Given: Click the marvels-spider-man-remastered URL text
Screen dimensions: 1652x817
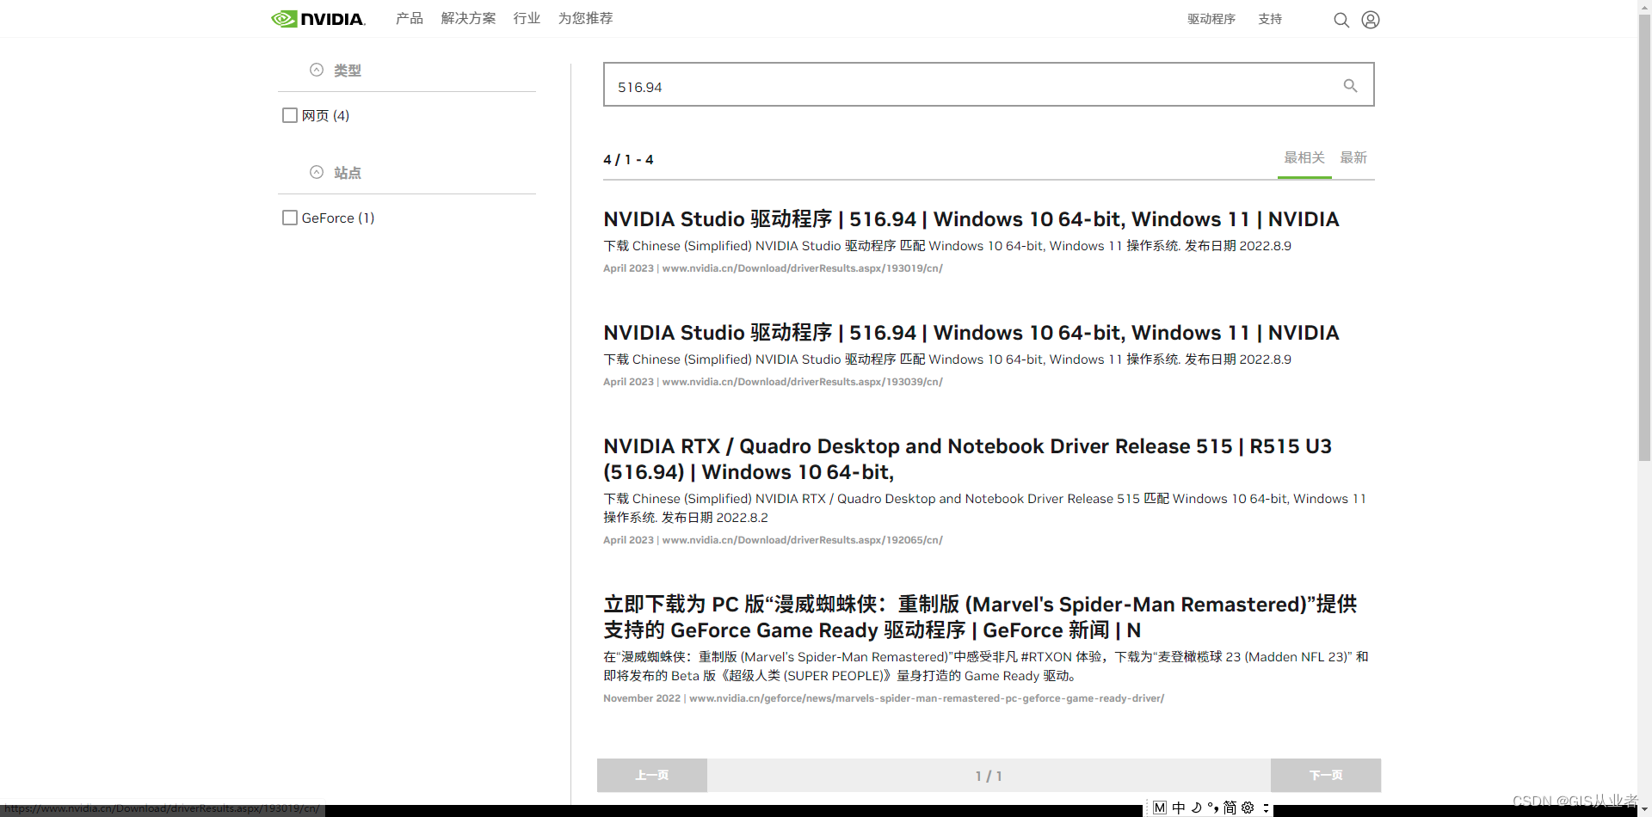Looking at the screenshot, I should (x=927, y=698).
